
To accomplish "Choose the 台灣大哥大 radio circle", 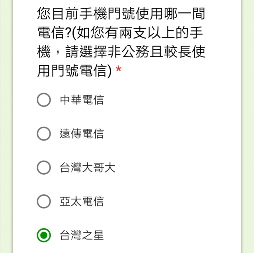I will 44,167.
